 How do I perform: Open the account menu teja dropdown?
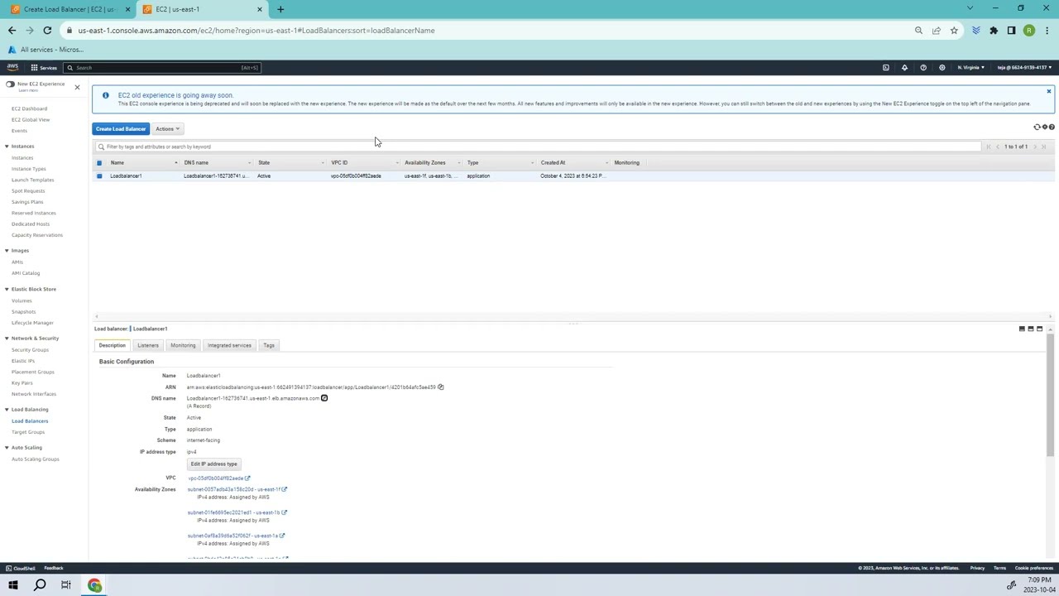1025,67
